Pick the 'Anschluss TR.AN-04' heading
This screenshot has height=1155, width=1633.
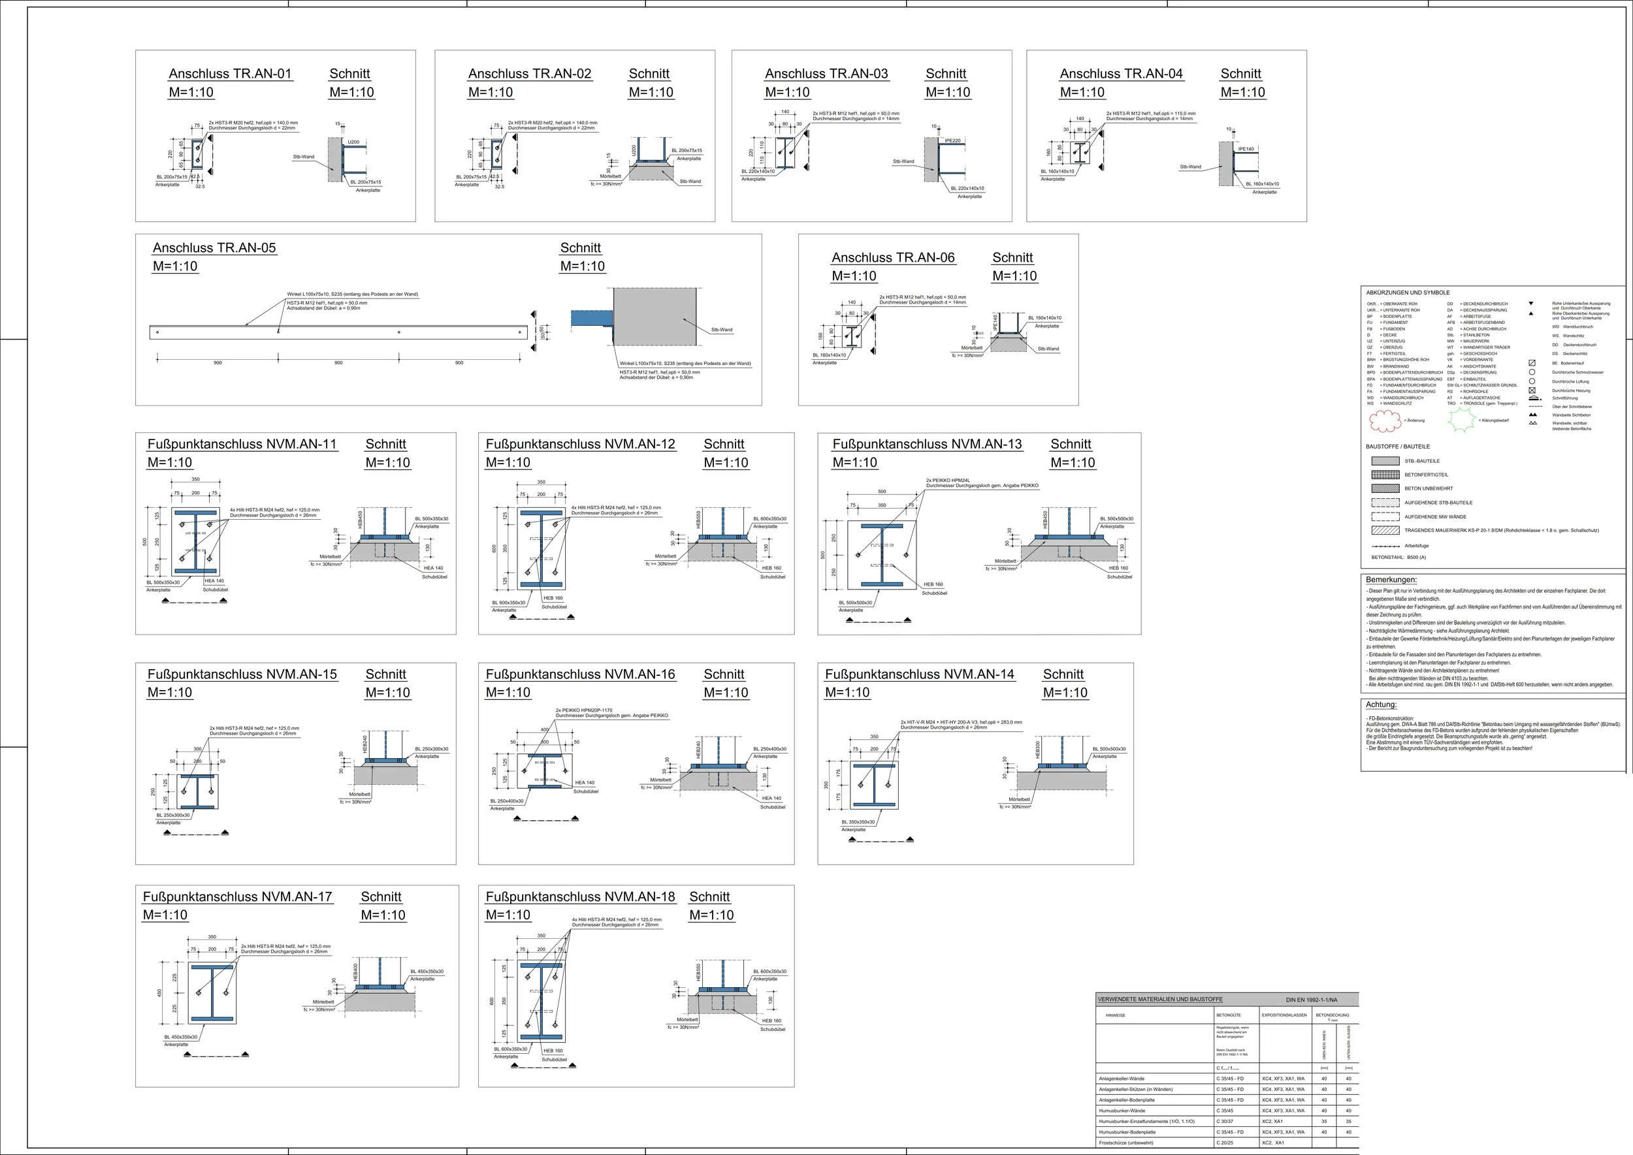coord(1121,74)
